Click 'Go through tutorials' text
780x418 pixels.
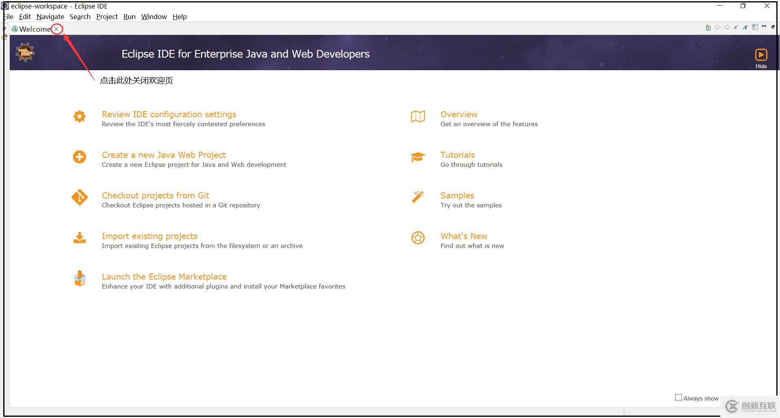[x=471, y=165]
